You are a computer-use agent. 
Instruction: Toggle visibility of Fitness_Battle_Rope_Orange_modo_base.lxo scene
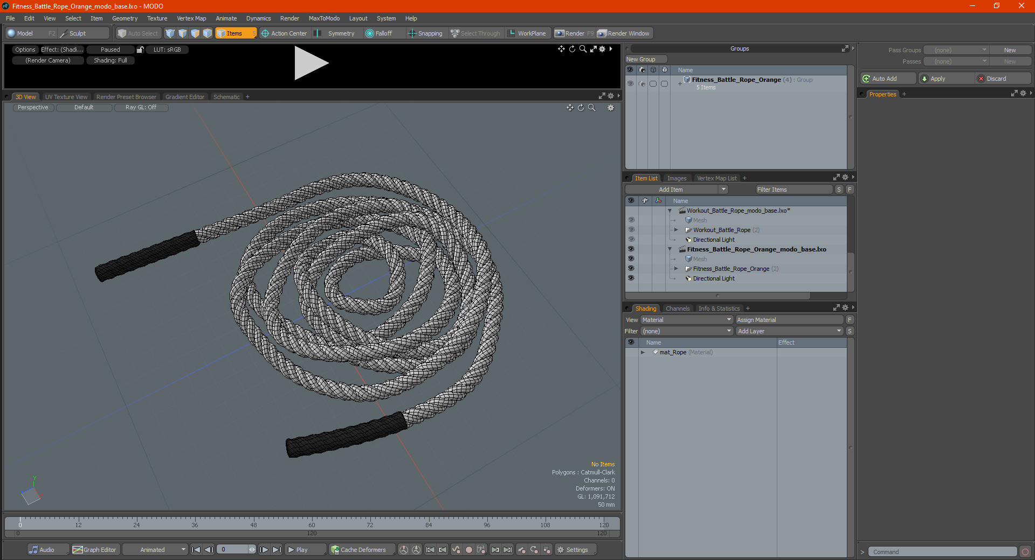click(631, 249)
